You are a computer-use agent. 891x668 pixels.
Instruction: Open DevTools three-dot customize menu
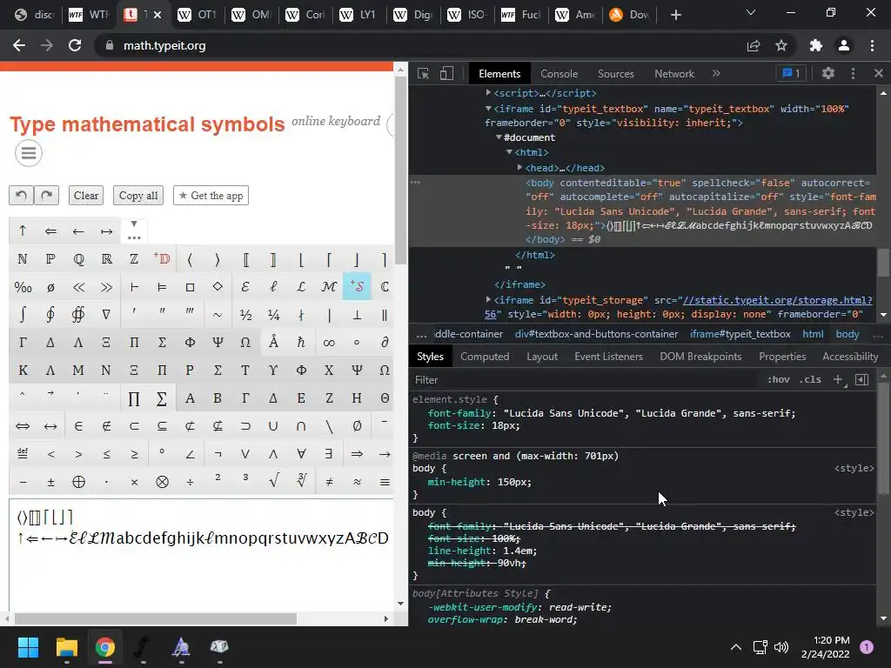tap(853, 73)
